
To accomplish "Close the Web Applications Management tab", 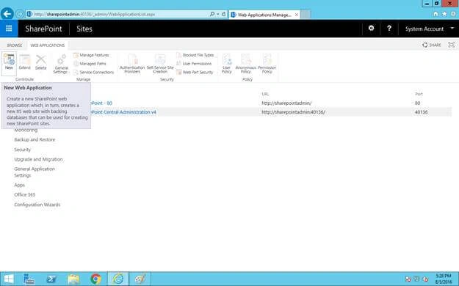I will tap(297, 15).
